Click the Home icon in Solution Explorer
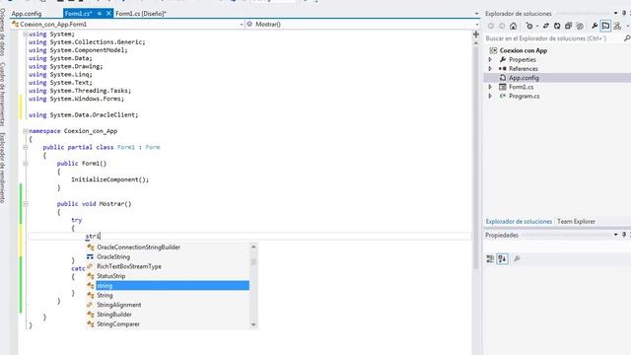631x355 pixels. (x=513, y=26)
